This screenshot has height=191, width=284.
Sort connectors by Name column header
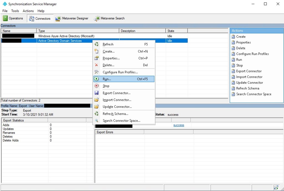[19, 31]
